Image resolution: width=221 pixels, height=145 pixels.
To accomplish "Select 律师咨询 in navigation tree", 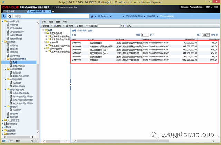I will [x=14, y=52].
